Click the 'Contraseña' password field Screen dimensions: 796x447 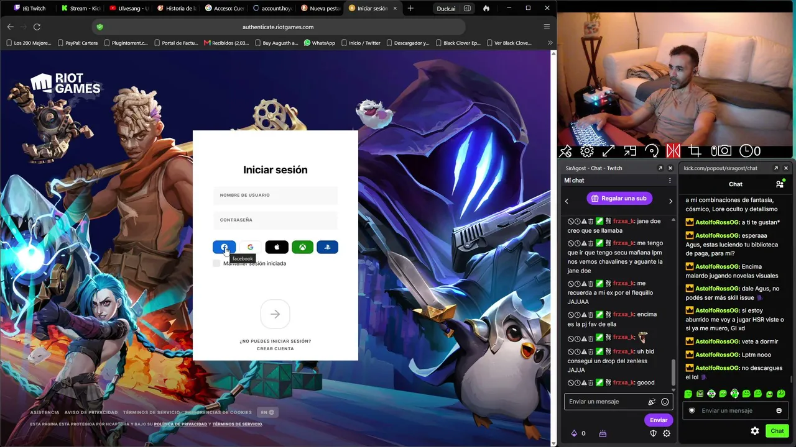point(275,220)
